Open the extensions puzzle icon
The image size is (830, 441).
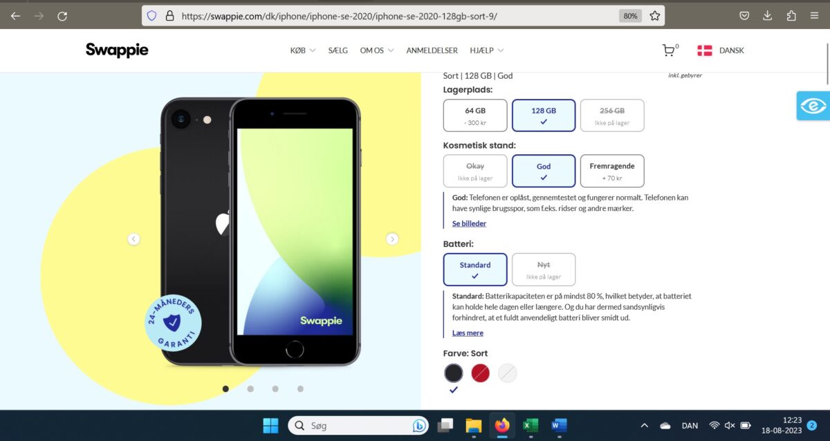[791, 16]
